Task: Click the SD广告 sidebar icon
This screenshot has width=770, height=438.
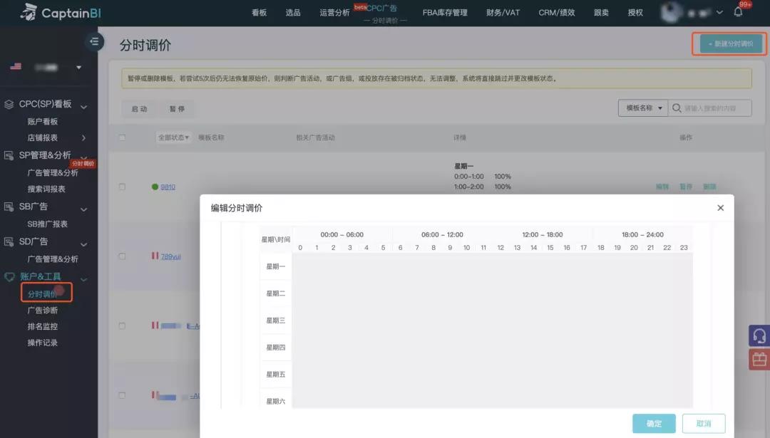Action: coord(9,241)
